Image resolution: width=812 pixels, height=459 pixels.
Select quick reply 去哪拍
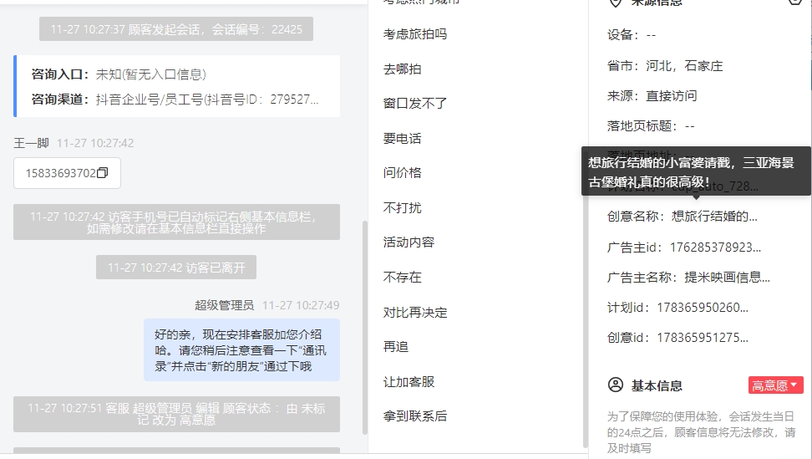pyautogui.click(x=403, y=69)
